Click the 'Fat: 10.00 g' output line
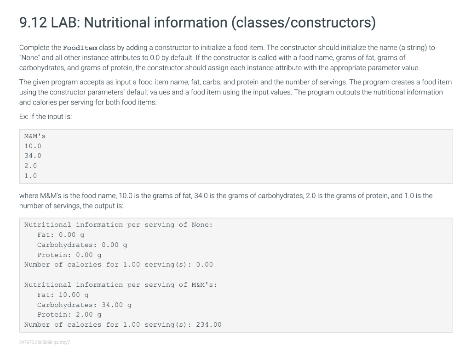Image resolution: width=471 pixels, height=351 pixels. click(x=63, y=295)
